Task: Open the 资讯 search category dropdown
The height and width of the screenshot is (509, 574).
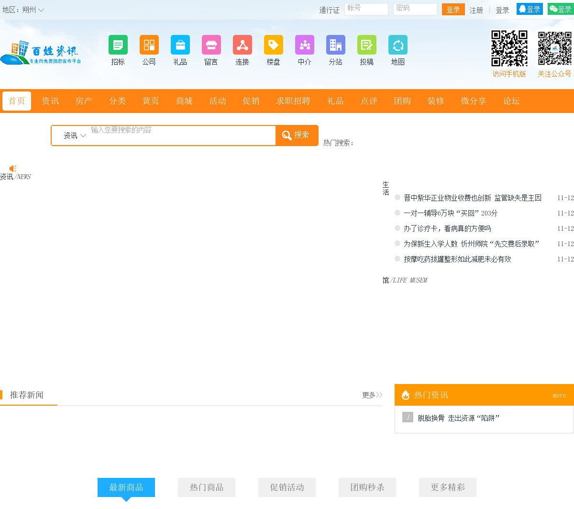Action: click(x=75, y=136)
